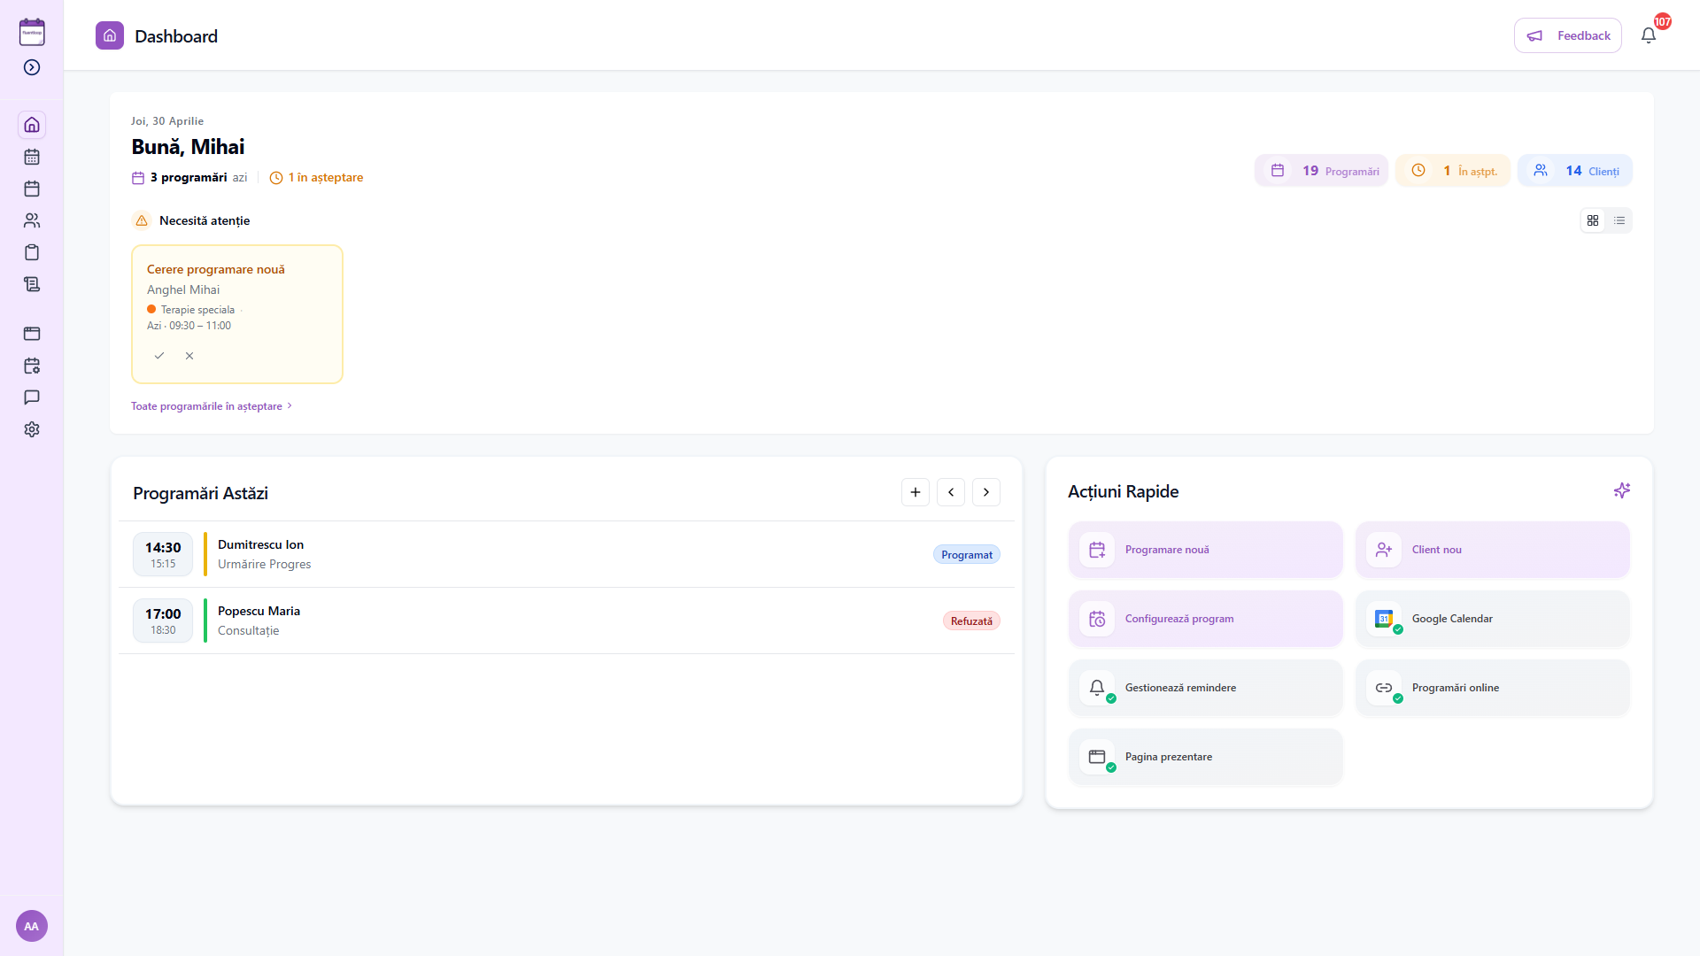Open the sidebar home dashboard icon

[x=32, y=125]
